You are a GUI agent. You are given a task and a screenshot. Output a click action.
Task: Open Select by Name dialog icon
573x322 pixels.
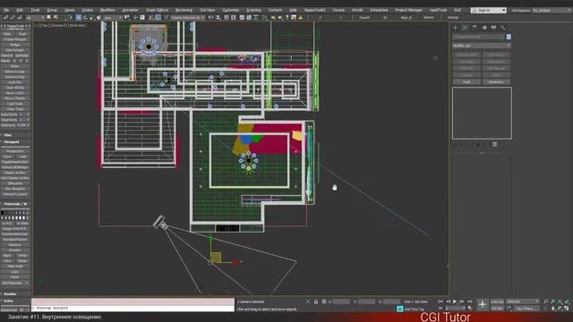pos(56,18)
